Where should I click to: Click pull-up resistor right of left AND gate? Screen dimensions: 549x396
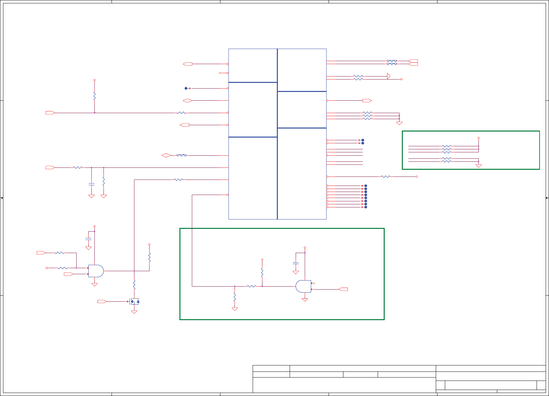point(149,257)
